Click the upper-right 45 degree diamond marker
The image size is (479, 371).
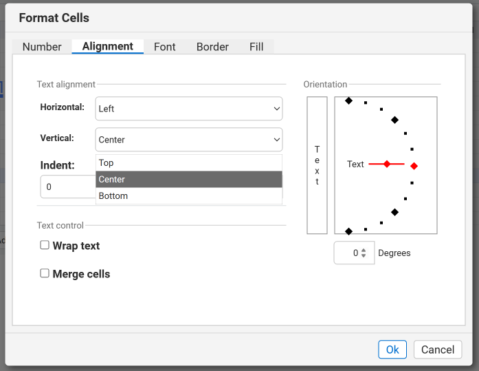(394, 120)
